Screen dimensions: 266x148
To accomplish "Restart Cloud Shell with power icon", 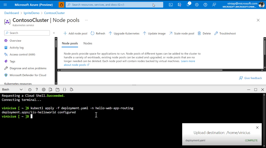I will click(x=30, y=90).
